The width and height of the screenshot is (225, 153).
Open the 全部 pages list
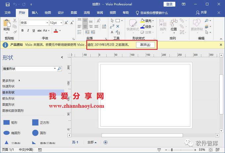coord(92,142)
